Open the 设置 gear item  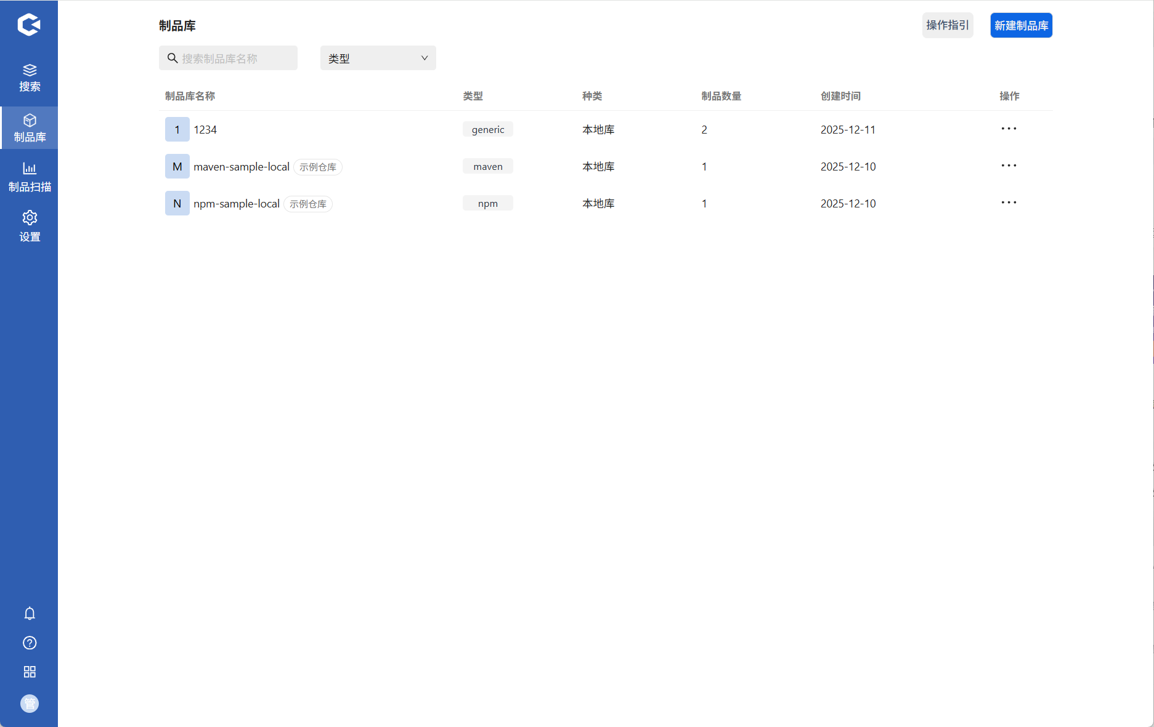[30, 227]
